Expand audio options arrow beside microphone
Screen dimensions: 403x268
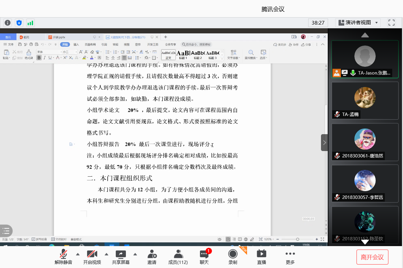coord(78,254)
